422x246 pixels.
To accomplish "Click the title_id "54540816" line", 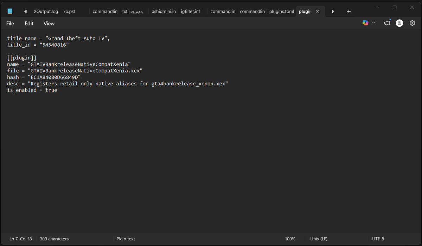I will (38, 45).
